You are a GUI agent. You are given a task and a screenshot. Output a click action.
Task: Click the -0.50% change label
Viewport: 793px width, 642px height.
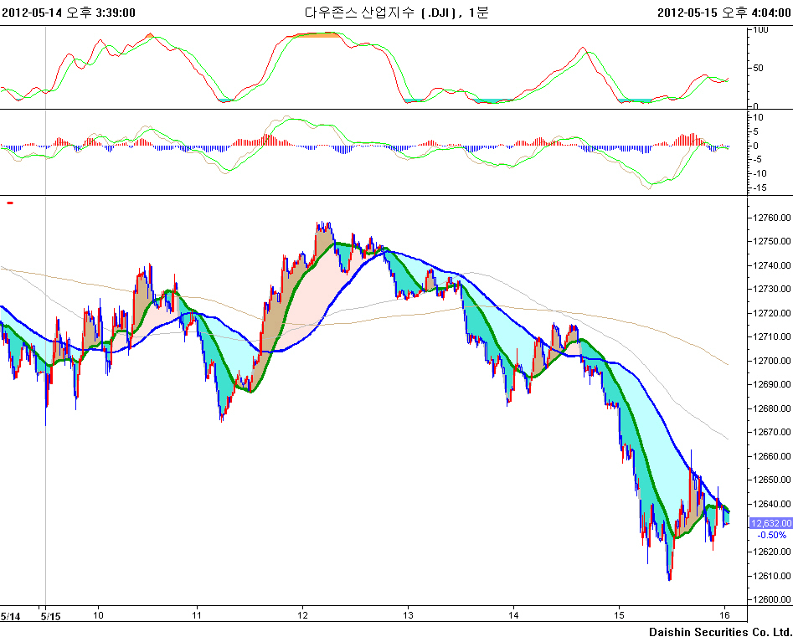coord(771,535)
